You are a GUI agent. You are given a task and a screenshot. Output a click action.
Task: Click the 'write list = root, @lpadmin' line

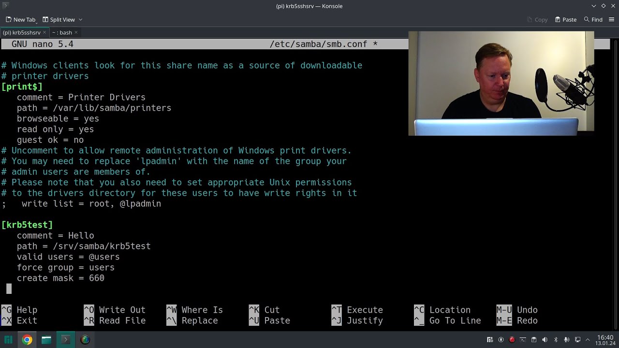click(x=81, y=203)
